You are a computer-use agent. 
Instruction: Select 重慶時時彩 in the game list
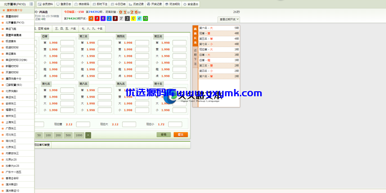[x=17, y=16]
